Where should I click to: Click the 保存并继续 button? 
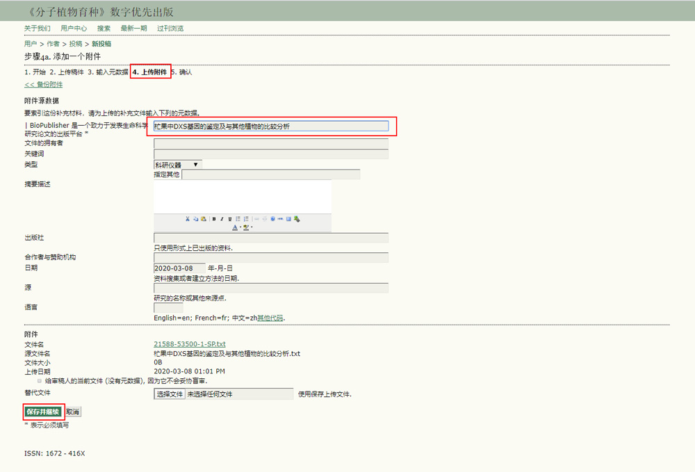click(43, 412)
